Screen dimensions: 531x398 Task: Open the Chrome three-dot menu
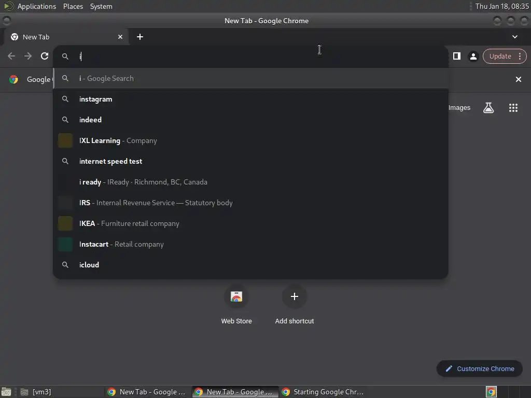pos(520,56)
